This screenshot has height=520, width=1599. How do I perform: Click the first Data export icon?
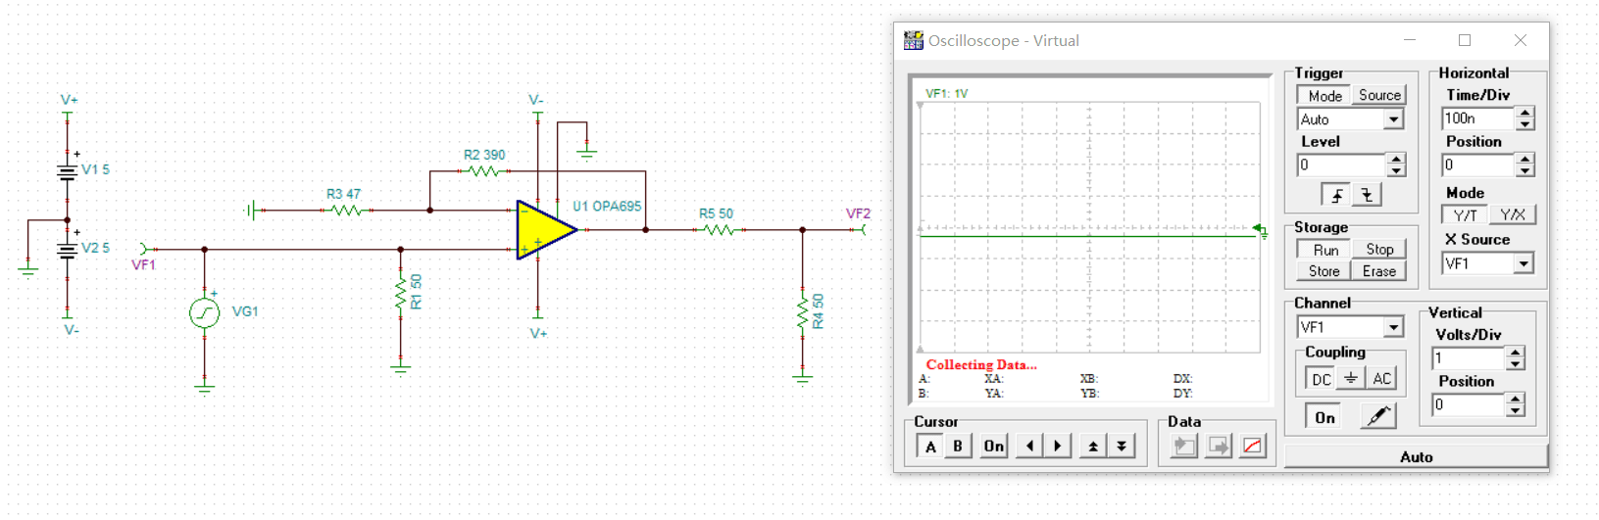[1183, 446]
